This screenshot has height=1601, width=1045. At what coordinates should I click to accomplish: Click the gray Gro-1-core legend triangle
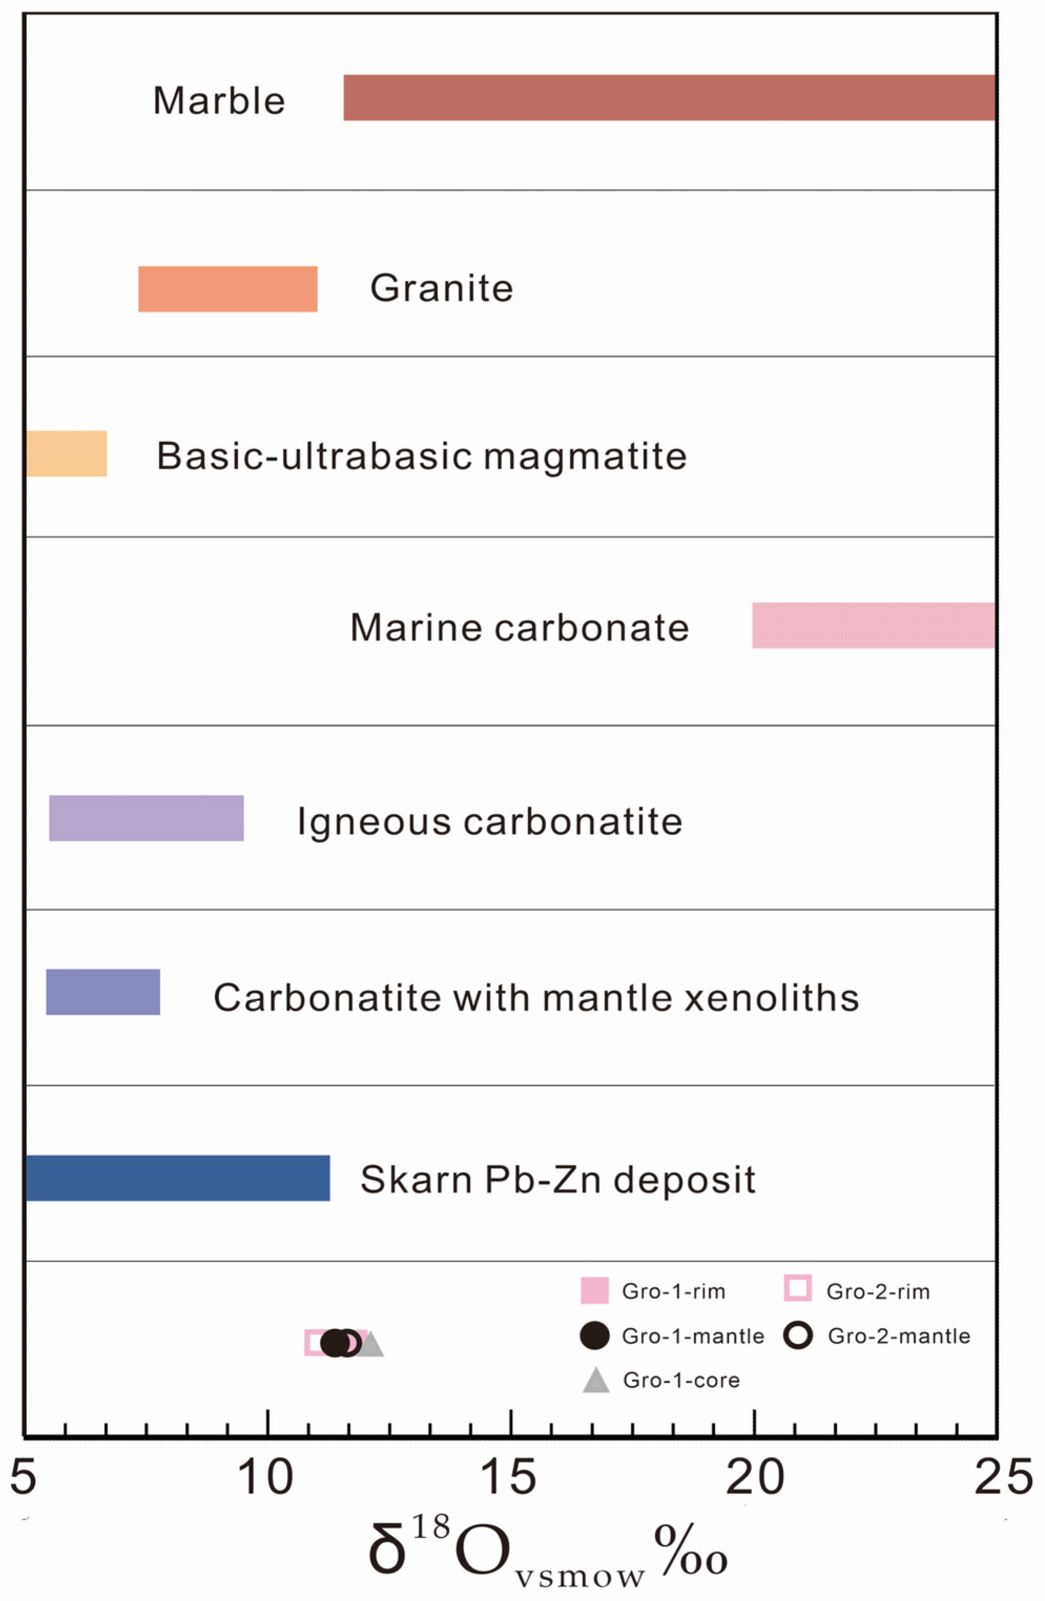(595, 1381)
